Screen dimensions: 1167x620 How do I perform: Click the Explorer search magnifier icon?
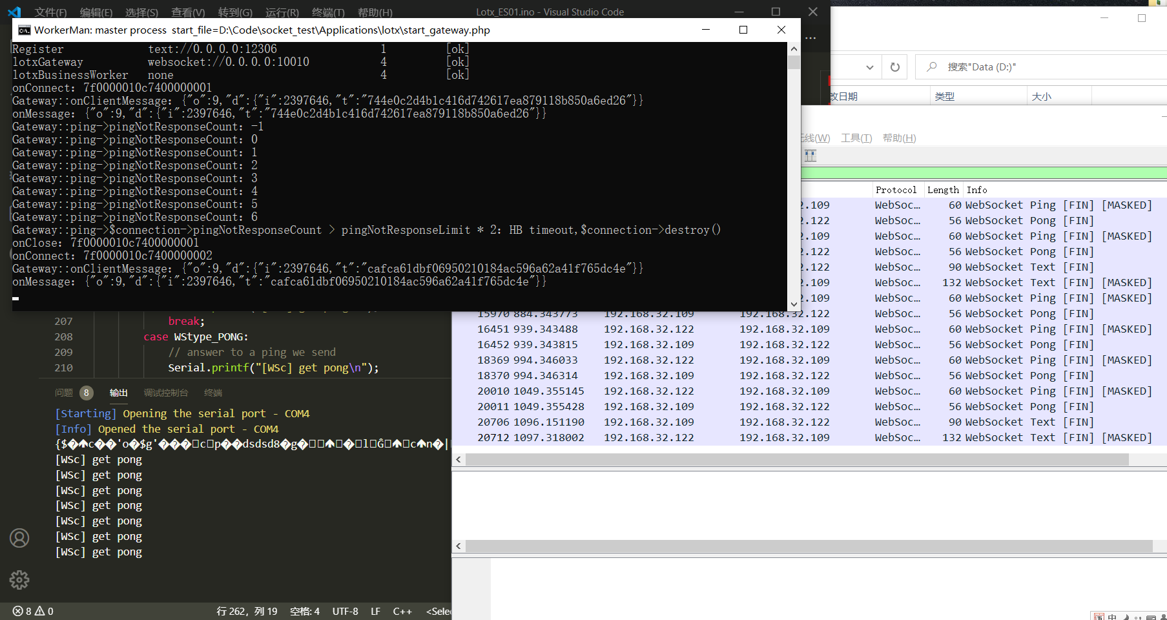pyautogui.click(x=932, y=67)
